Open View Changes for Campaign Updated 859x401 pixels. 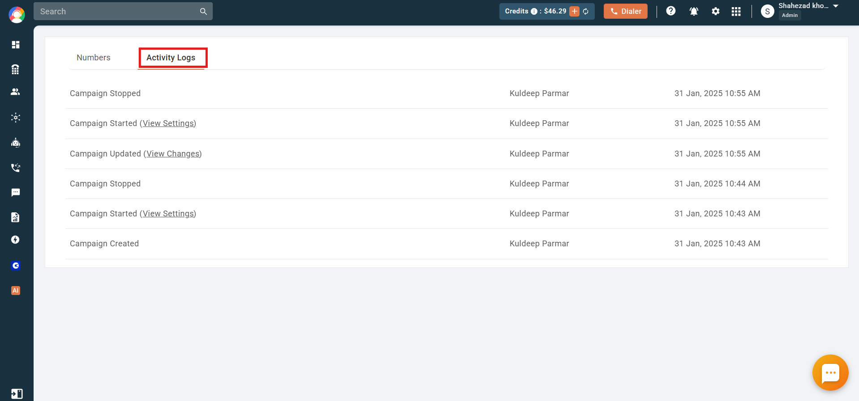pyautogui.click(x=173, y=154)
